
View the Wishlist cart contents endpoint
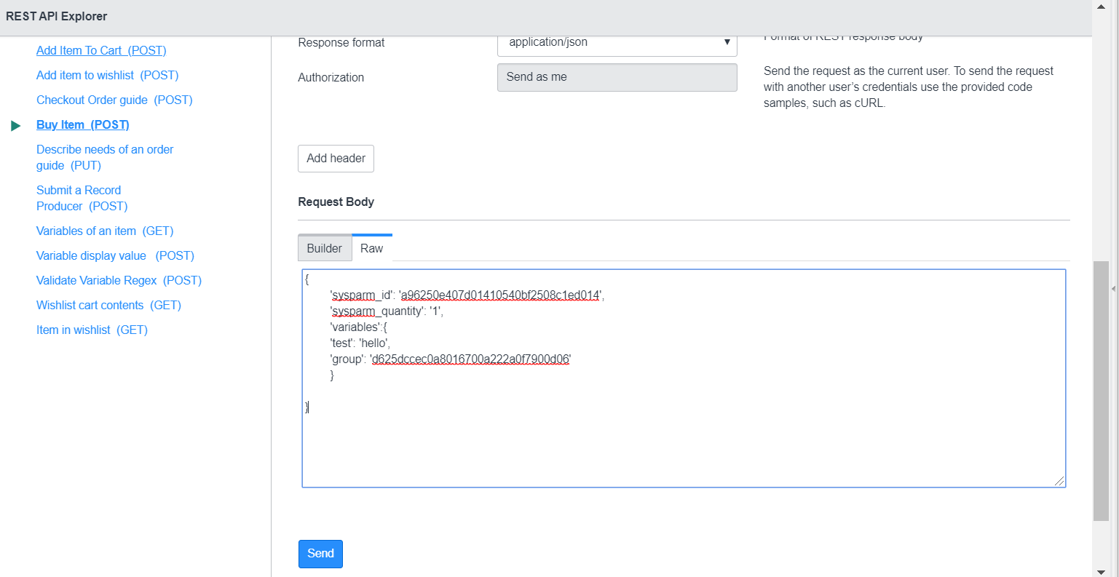point(108,305)
